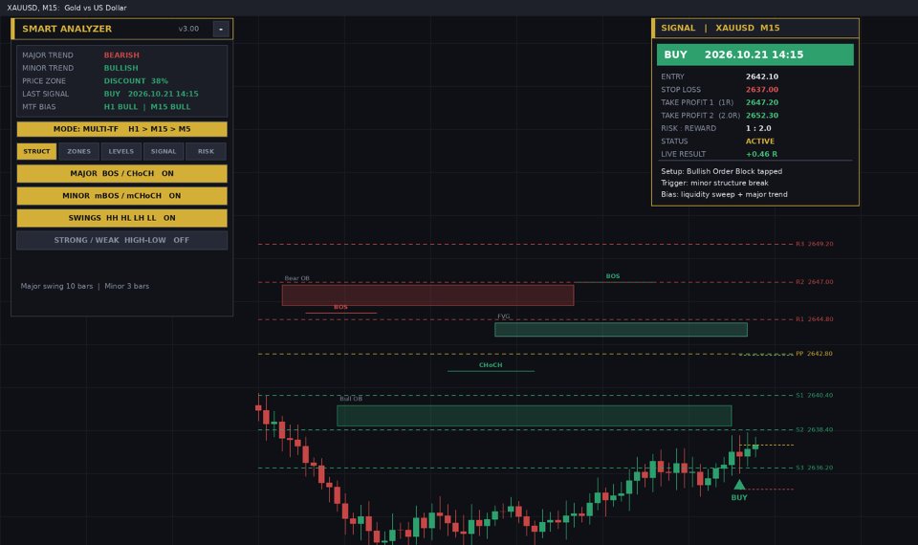This screenshot has width=918, height=545.
Task: Click the RISK : REWARD value 1 : 2.0
Action: coord(758,128)
